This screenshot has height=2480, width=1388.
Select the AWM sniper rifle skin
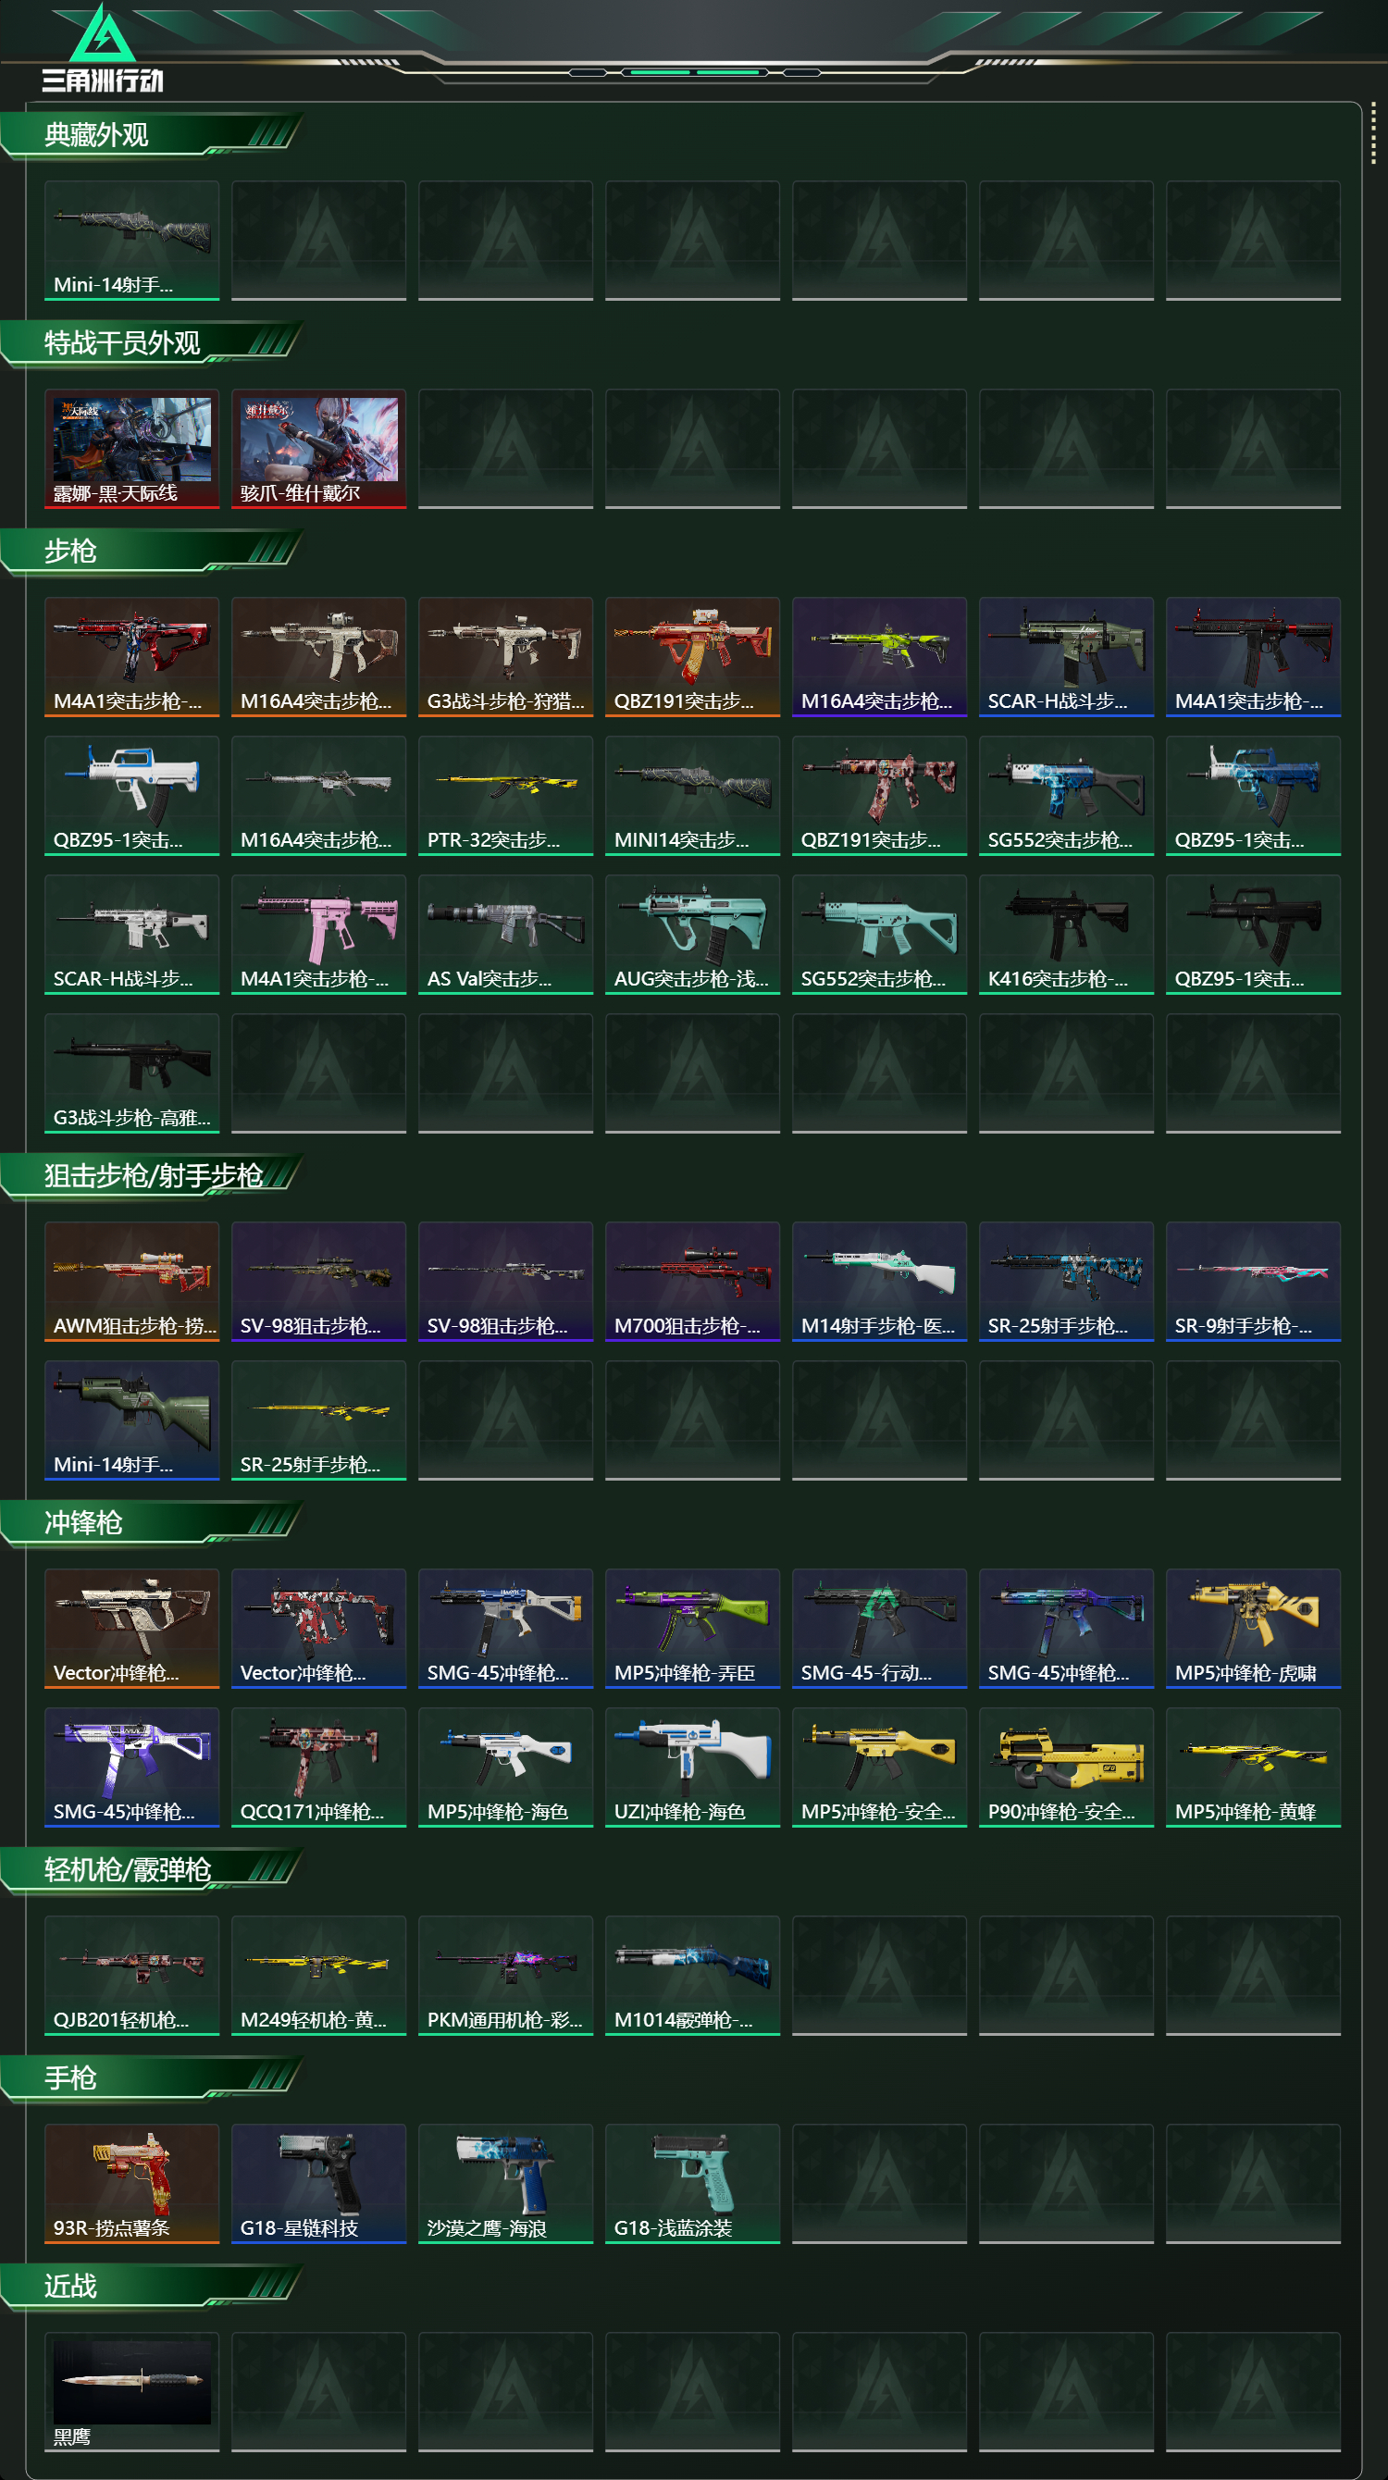[132, 1282]
